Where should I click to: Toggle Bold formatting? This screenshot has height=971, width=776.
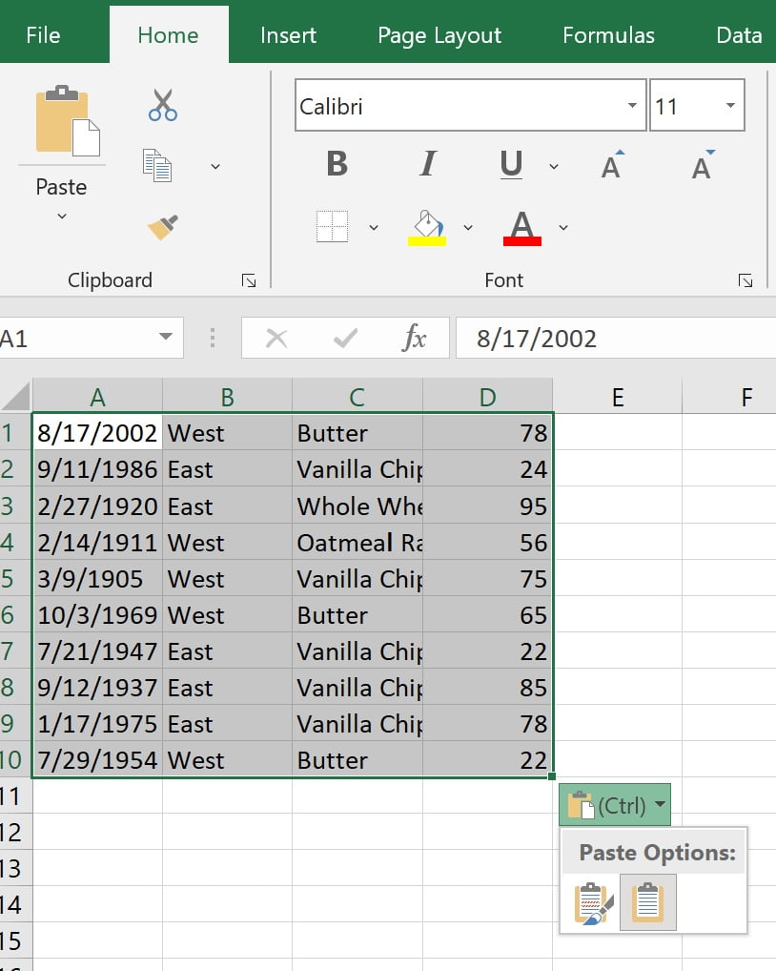point(335,163)
